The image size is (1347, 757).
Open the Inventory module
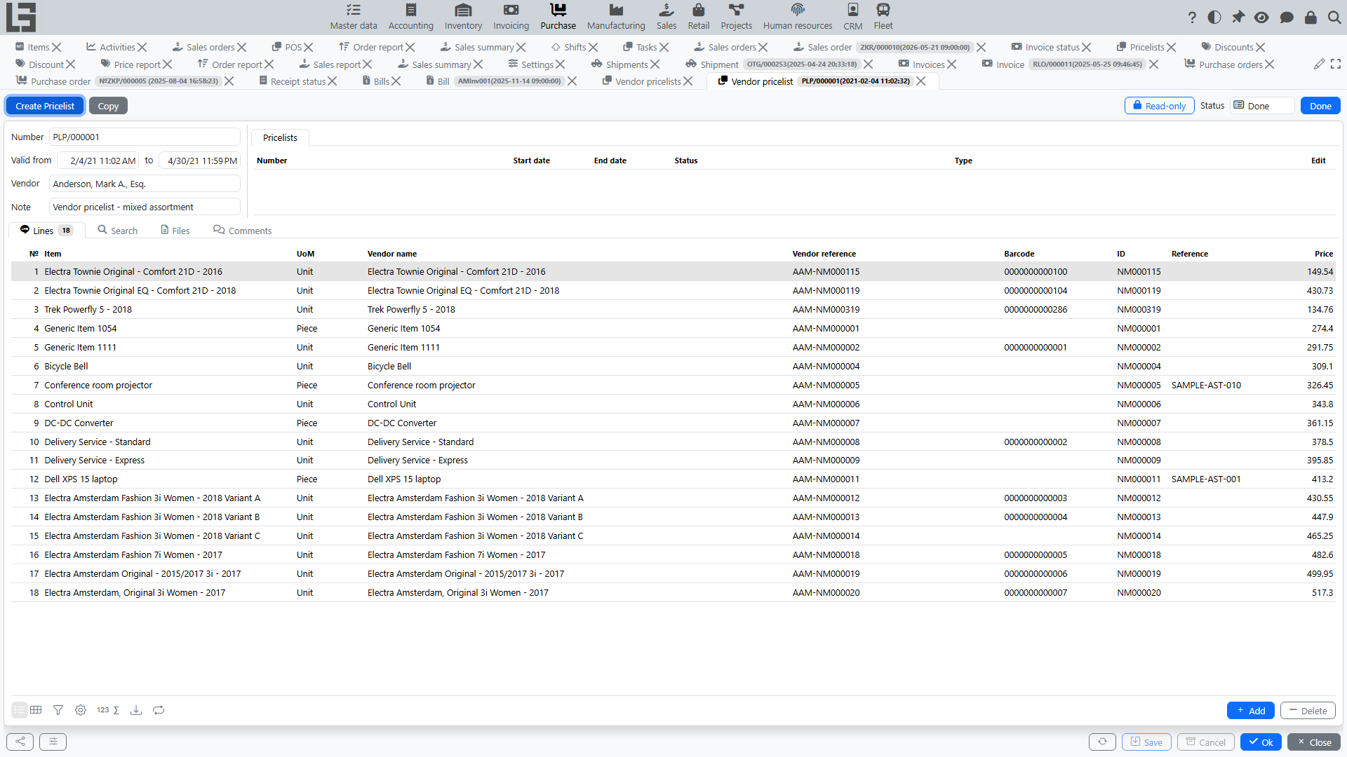(463, 17)
